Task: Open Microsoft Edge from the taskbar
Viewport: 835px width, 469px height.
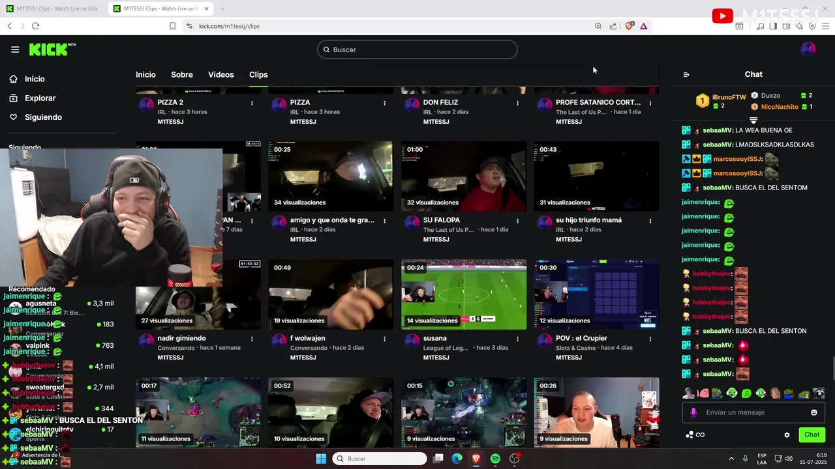Action: [x=457, y=459]
